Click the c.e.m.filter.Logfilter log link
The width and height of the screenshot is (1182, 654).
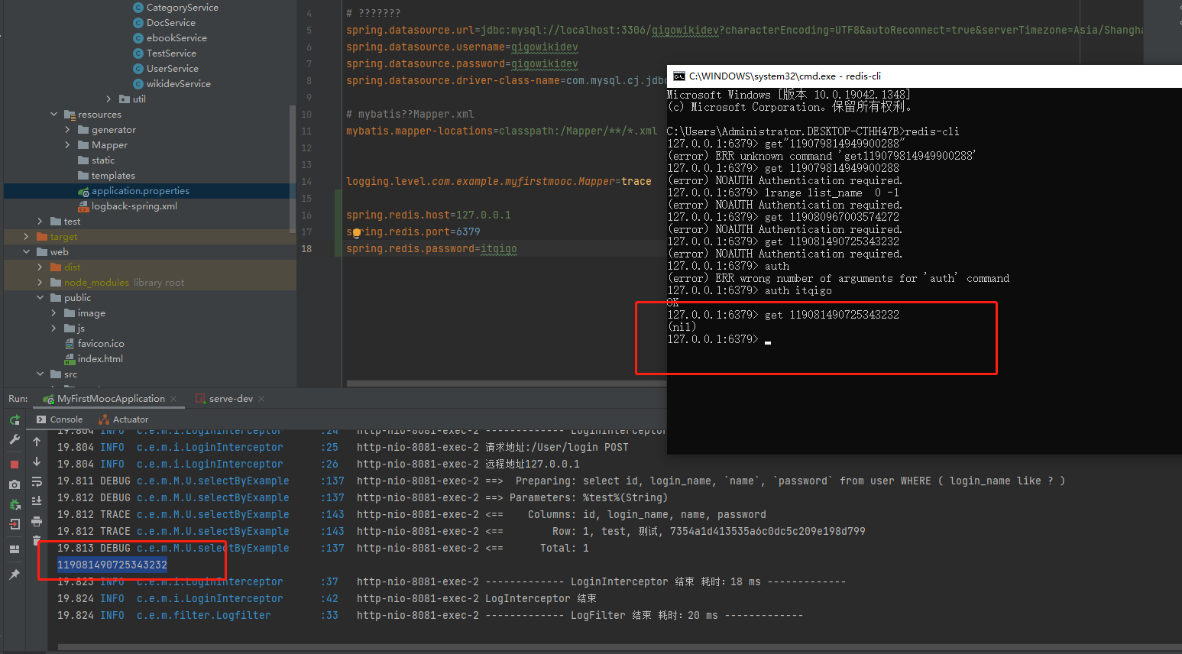(203, 615)
